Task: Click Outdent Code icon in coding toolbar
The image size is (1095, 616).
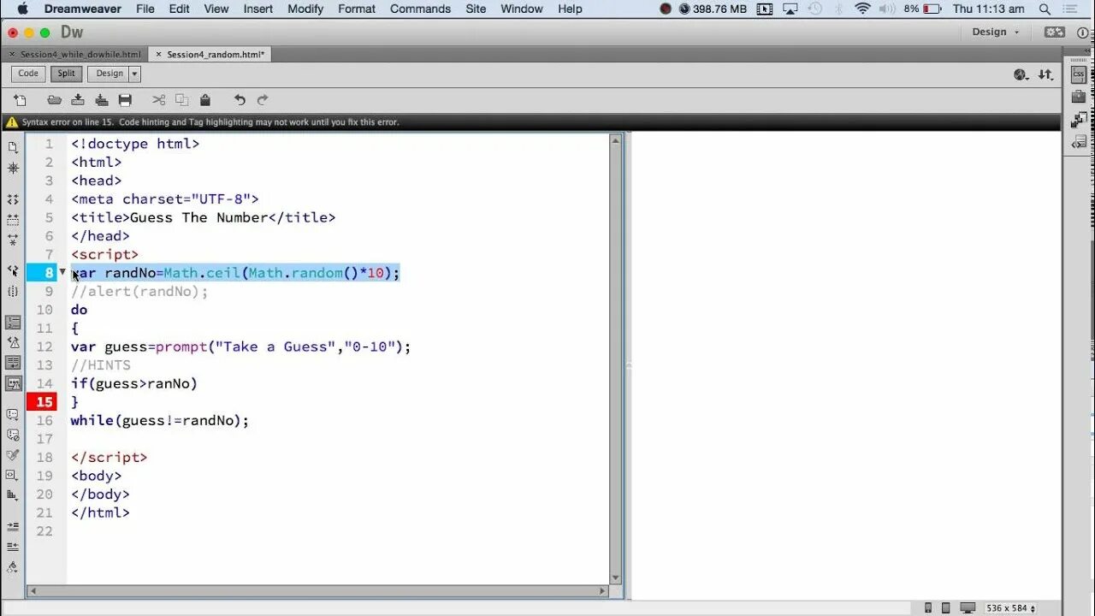Action: (13, 547)
